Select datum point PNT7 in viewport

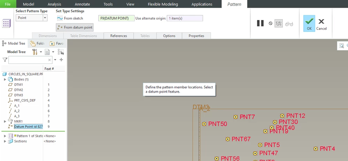[235, 117]
